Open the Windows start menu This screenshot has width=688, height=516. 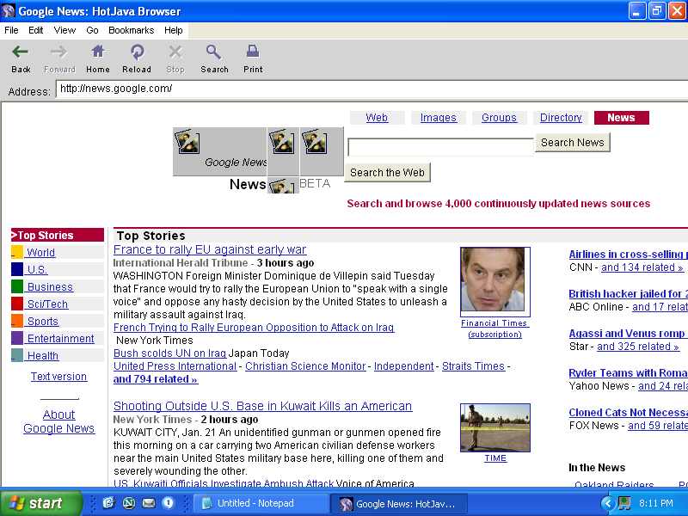(41, 503)
